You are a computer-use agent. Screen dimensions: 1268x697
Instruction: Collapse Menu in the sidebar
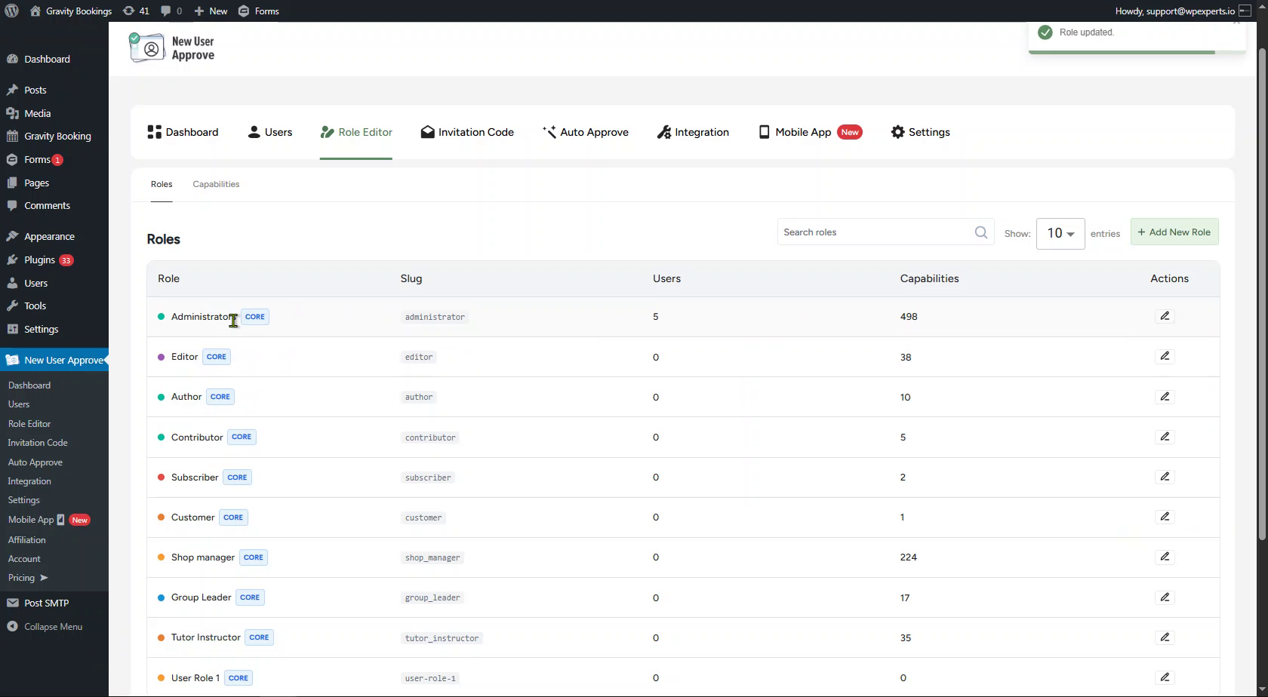[x=45, y=627]
